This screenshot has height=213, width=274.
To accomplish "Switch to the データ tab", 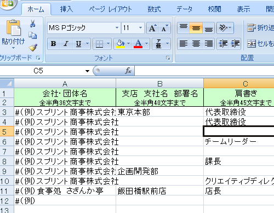I will pyautogui.click(x=185, y=9).
